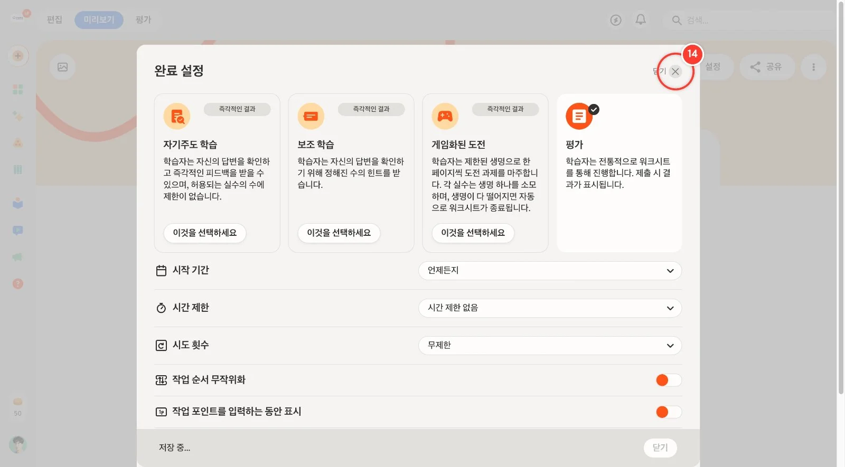Click the library books icon in sidebar

18,170
